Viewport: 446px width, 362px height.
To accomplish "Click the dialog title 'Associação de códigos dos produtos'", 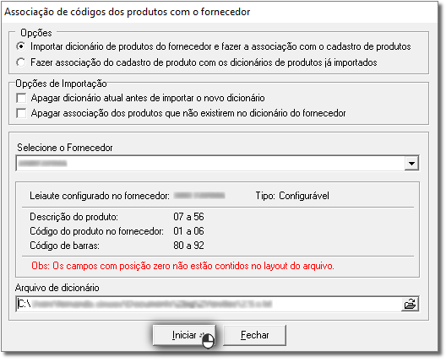I will [128, 12].
